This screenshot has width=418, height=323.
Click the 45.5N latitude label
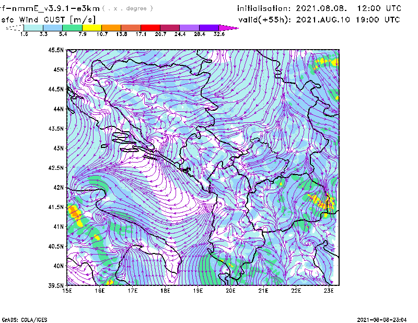click(x=56, y=50)
